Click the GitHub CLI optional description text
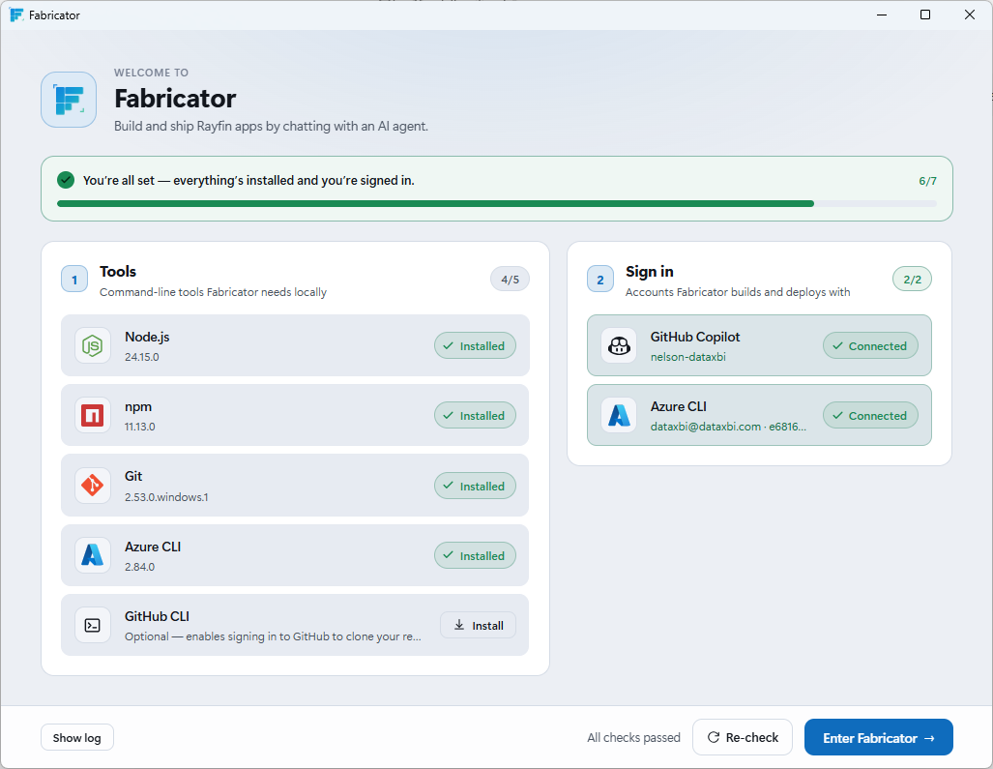The image size is (993, 769). click(273, 636)
